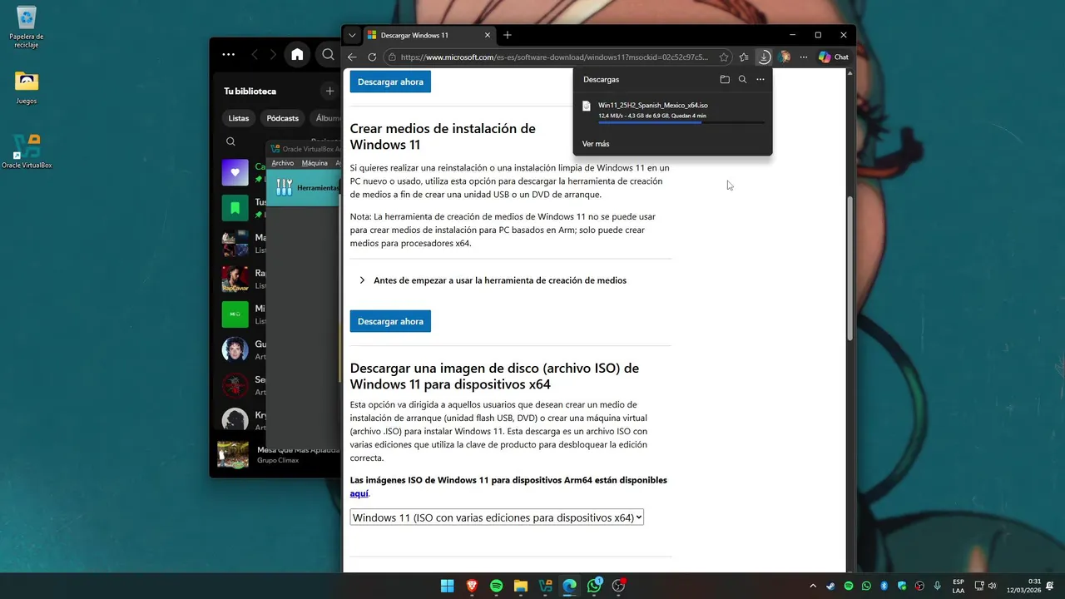Click Steam tray icon
Screen dimensions: 1065x599
pos(830,586)
